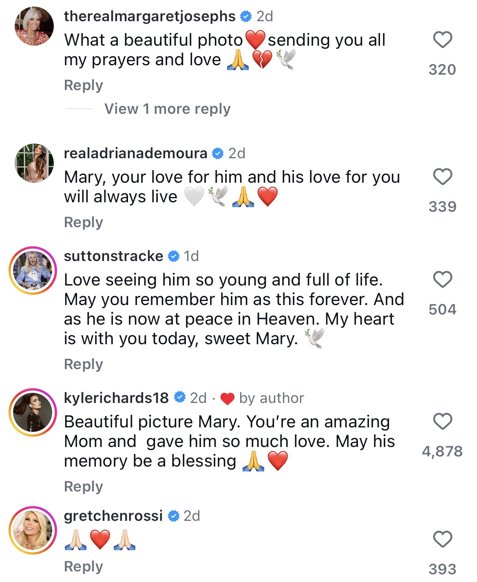This screenshot has width=477, height=582.
Task: Open therealmargaretjosephs profile picture
Action: (34, 26)
